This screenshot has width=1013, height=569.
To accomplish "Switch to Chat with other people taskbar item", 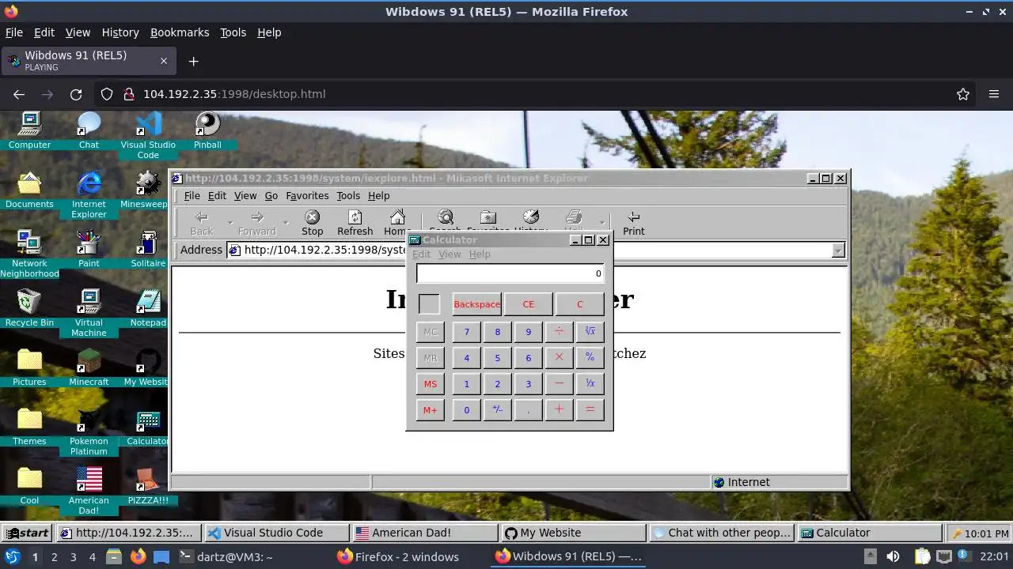I will (722, 533).
